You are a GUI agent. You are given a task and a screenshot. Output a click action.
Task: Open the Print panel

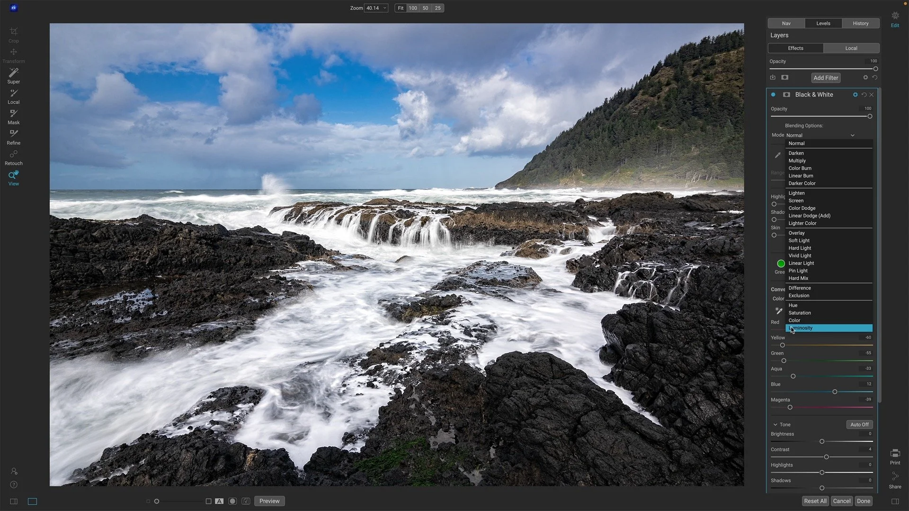click(x=895, y=455)
